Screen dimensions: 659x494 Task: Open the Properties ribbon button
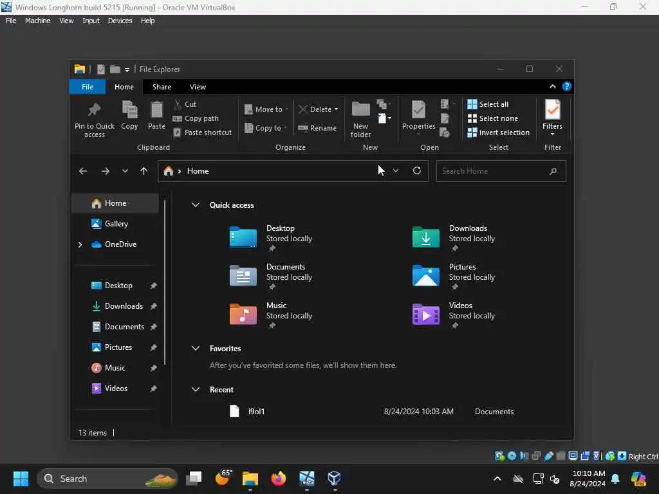[x=418, y=118]
